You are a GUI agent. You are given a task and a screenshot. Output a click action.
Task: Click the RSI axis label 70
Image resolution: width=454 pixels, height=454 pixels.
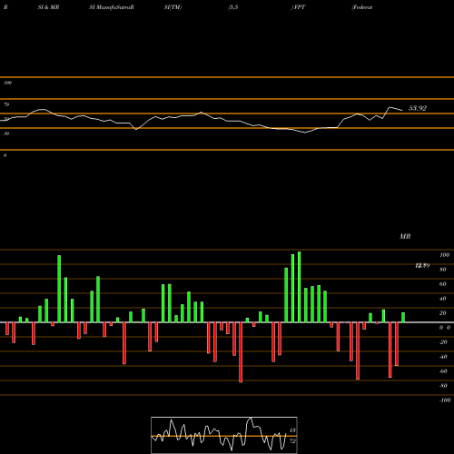coord(6,104)
